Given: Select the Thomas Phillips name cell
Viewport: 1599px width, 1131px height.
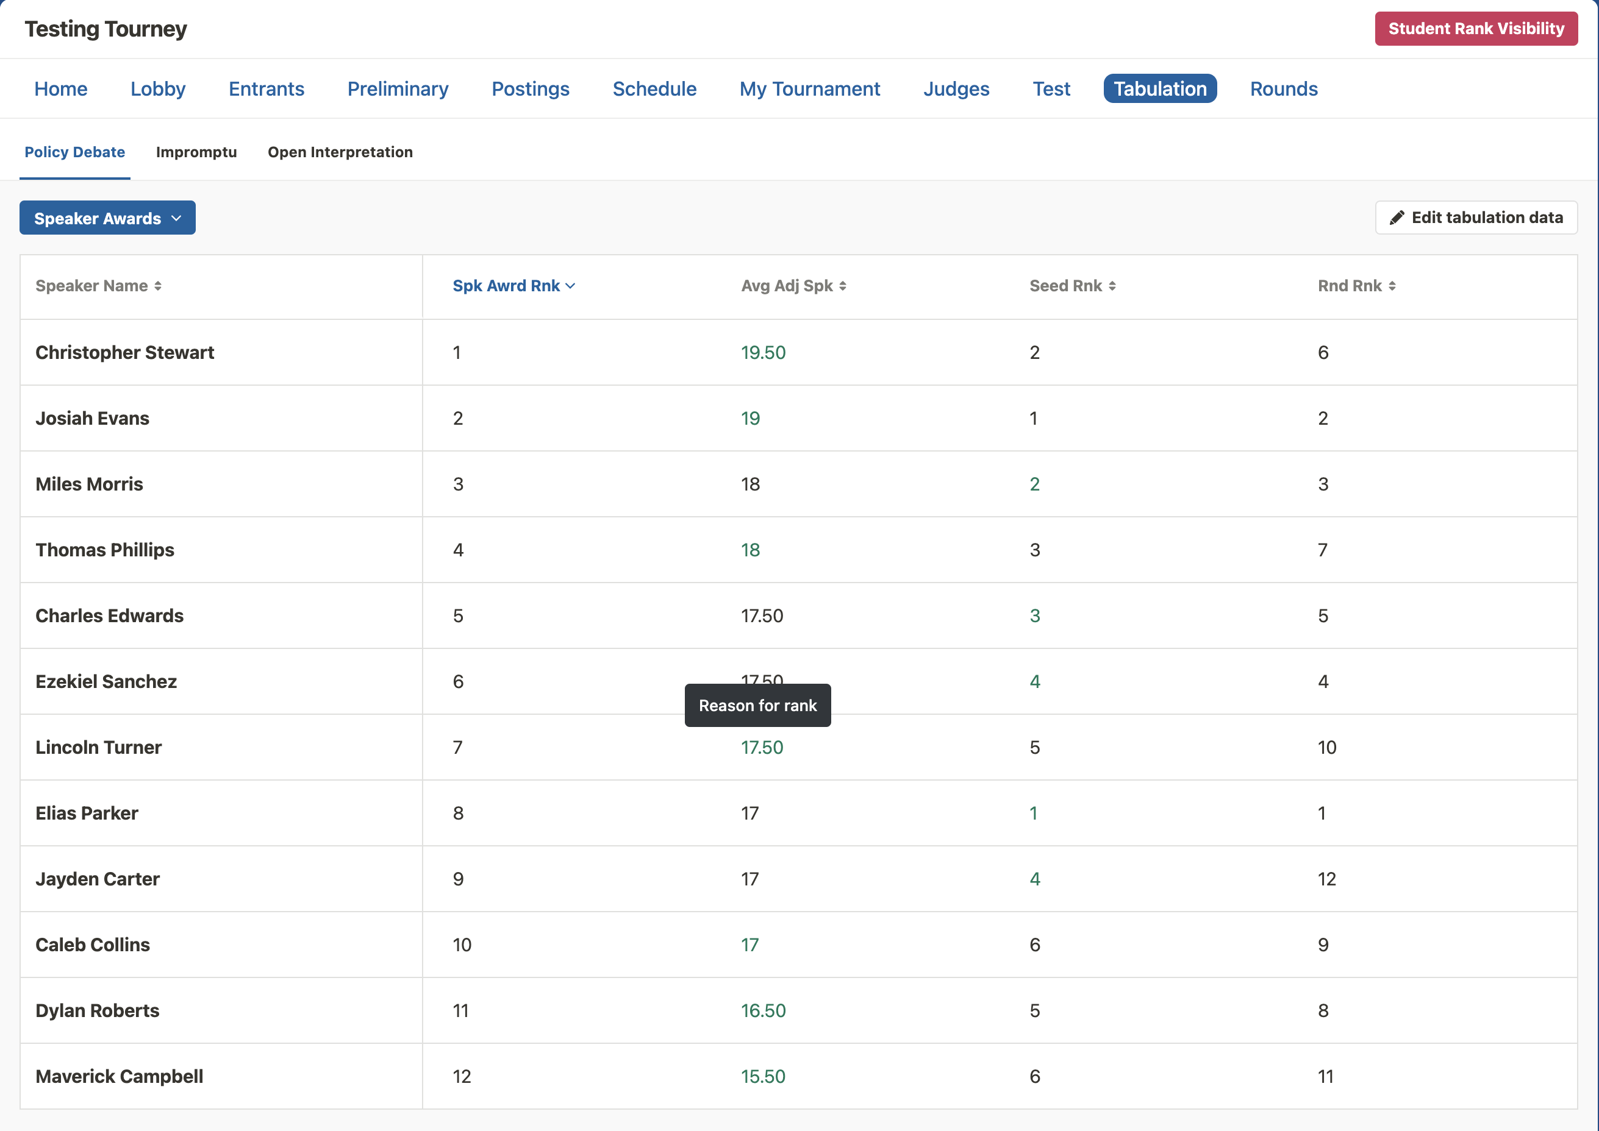Looking at the screenshot, I should click(x=221, y=550).
